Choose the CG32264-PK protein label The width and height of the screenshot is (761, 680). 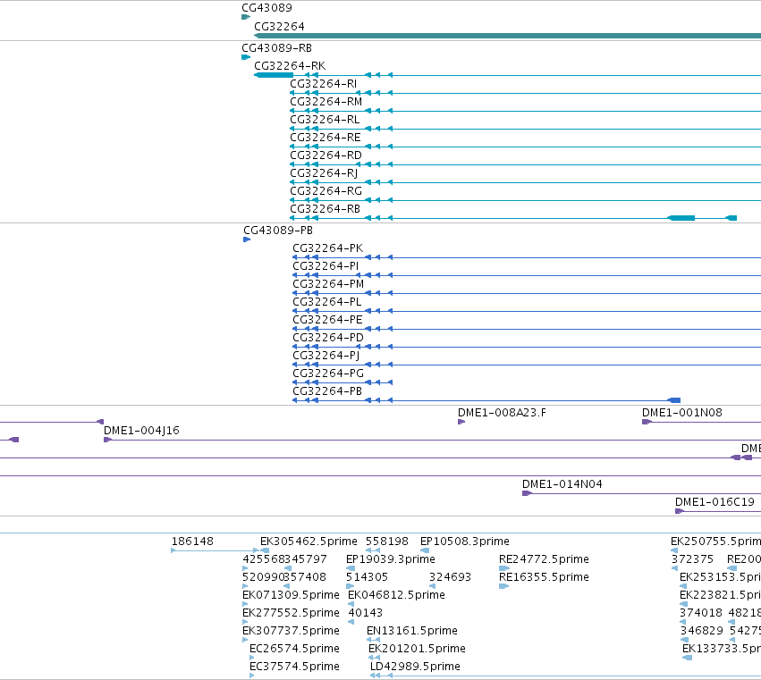tap(327, 248)
